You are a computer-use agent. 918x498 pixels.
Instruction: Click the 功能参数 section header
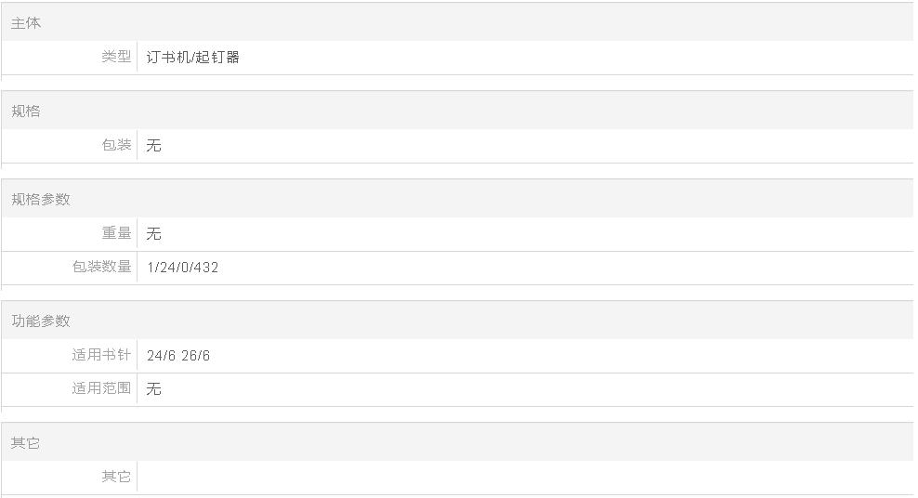coord(40,321)
